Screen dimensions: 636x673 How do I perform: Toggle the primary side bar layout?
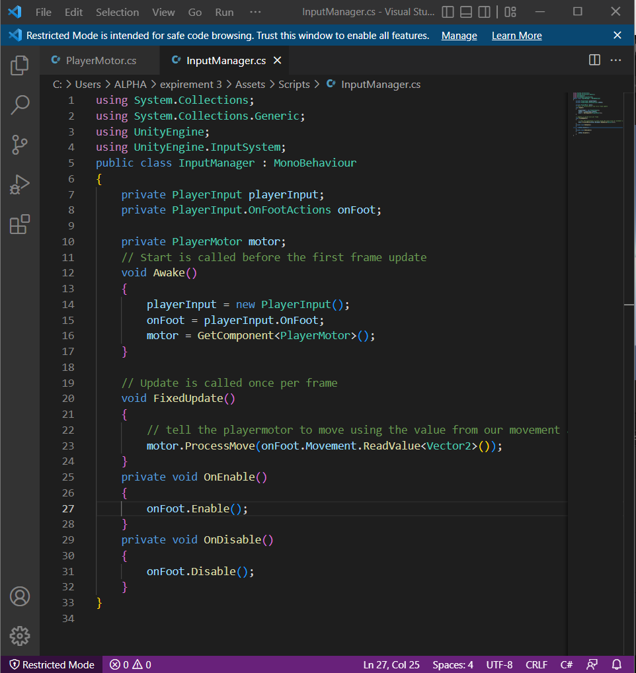[448, 12]
